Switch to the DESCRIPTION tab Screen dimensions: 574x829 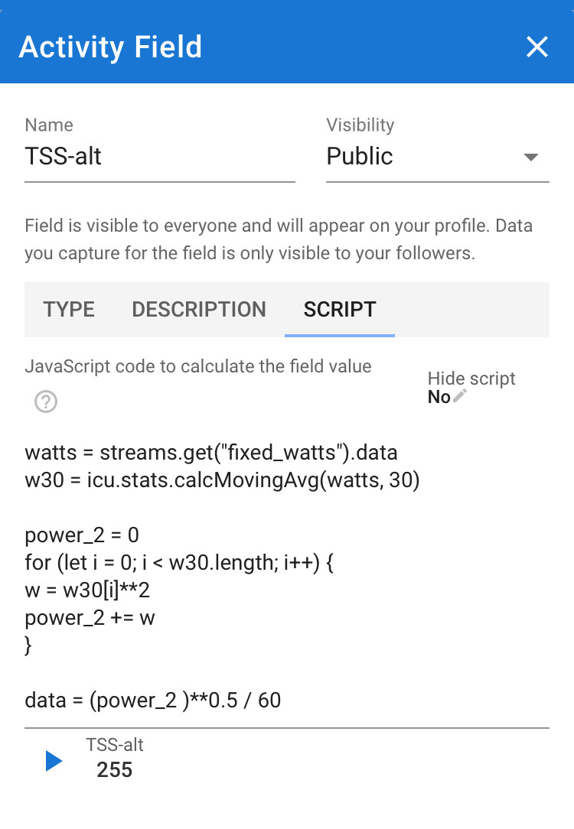(199, 309)
